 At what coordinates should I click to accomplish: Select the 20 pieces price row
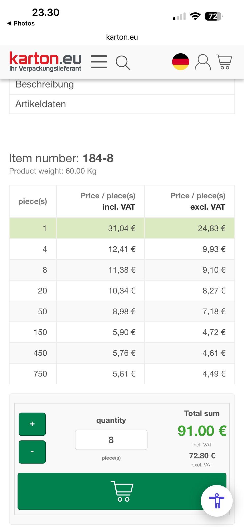click(x=122, y=291)
